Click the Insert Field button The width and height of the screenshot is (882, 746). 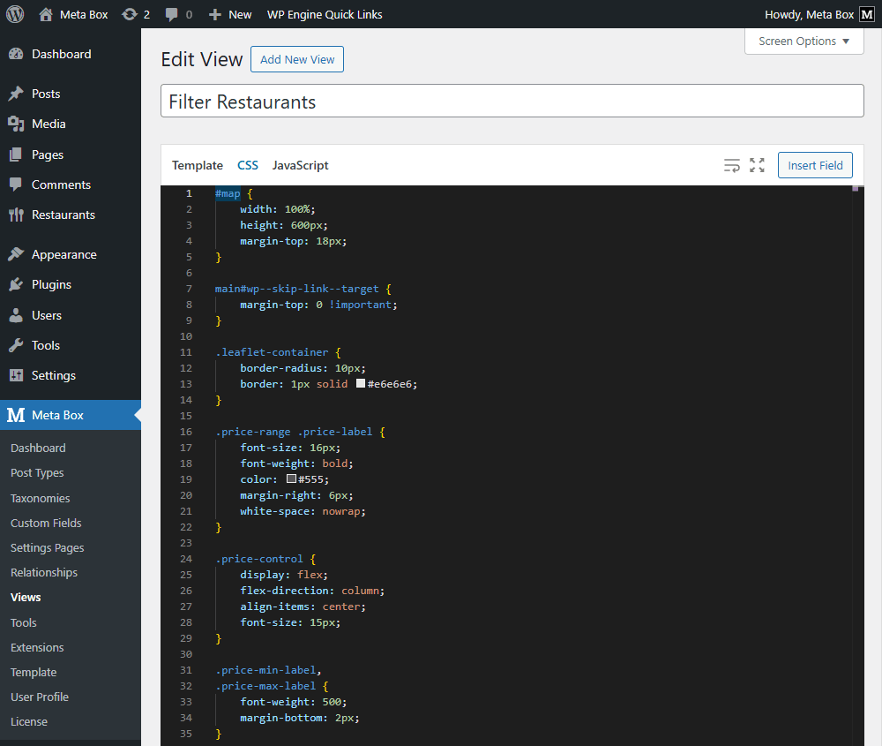(814, 165)
